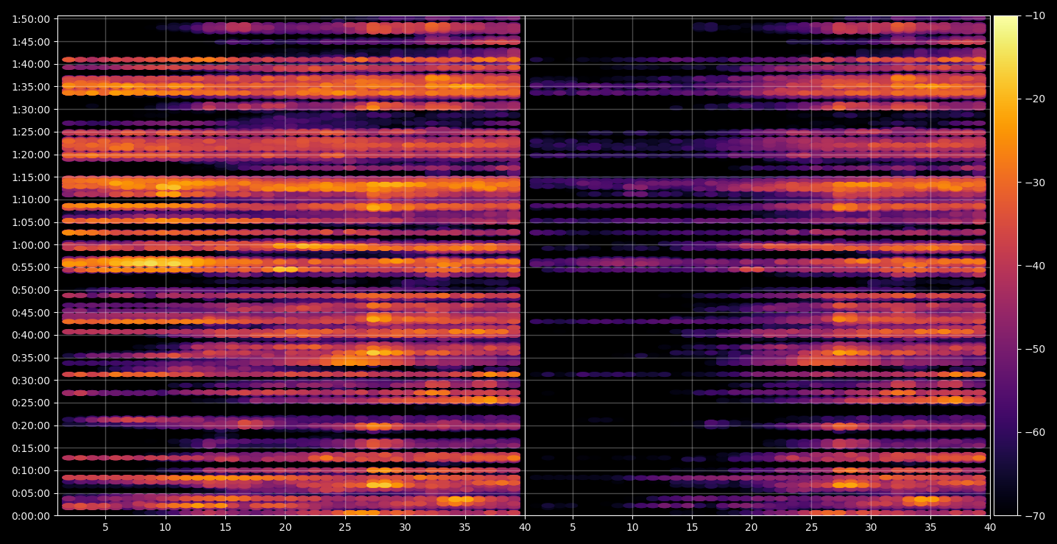Click the 0:05:00 y-axis tick label
The width and height of the screenshot is (1057, 544).
pos(31,493)
